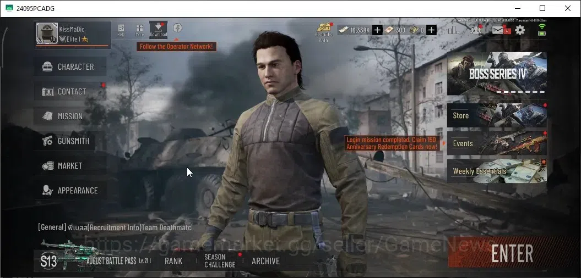
Task: Open the settings gear
Action: 520,30
